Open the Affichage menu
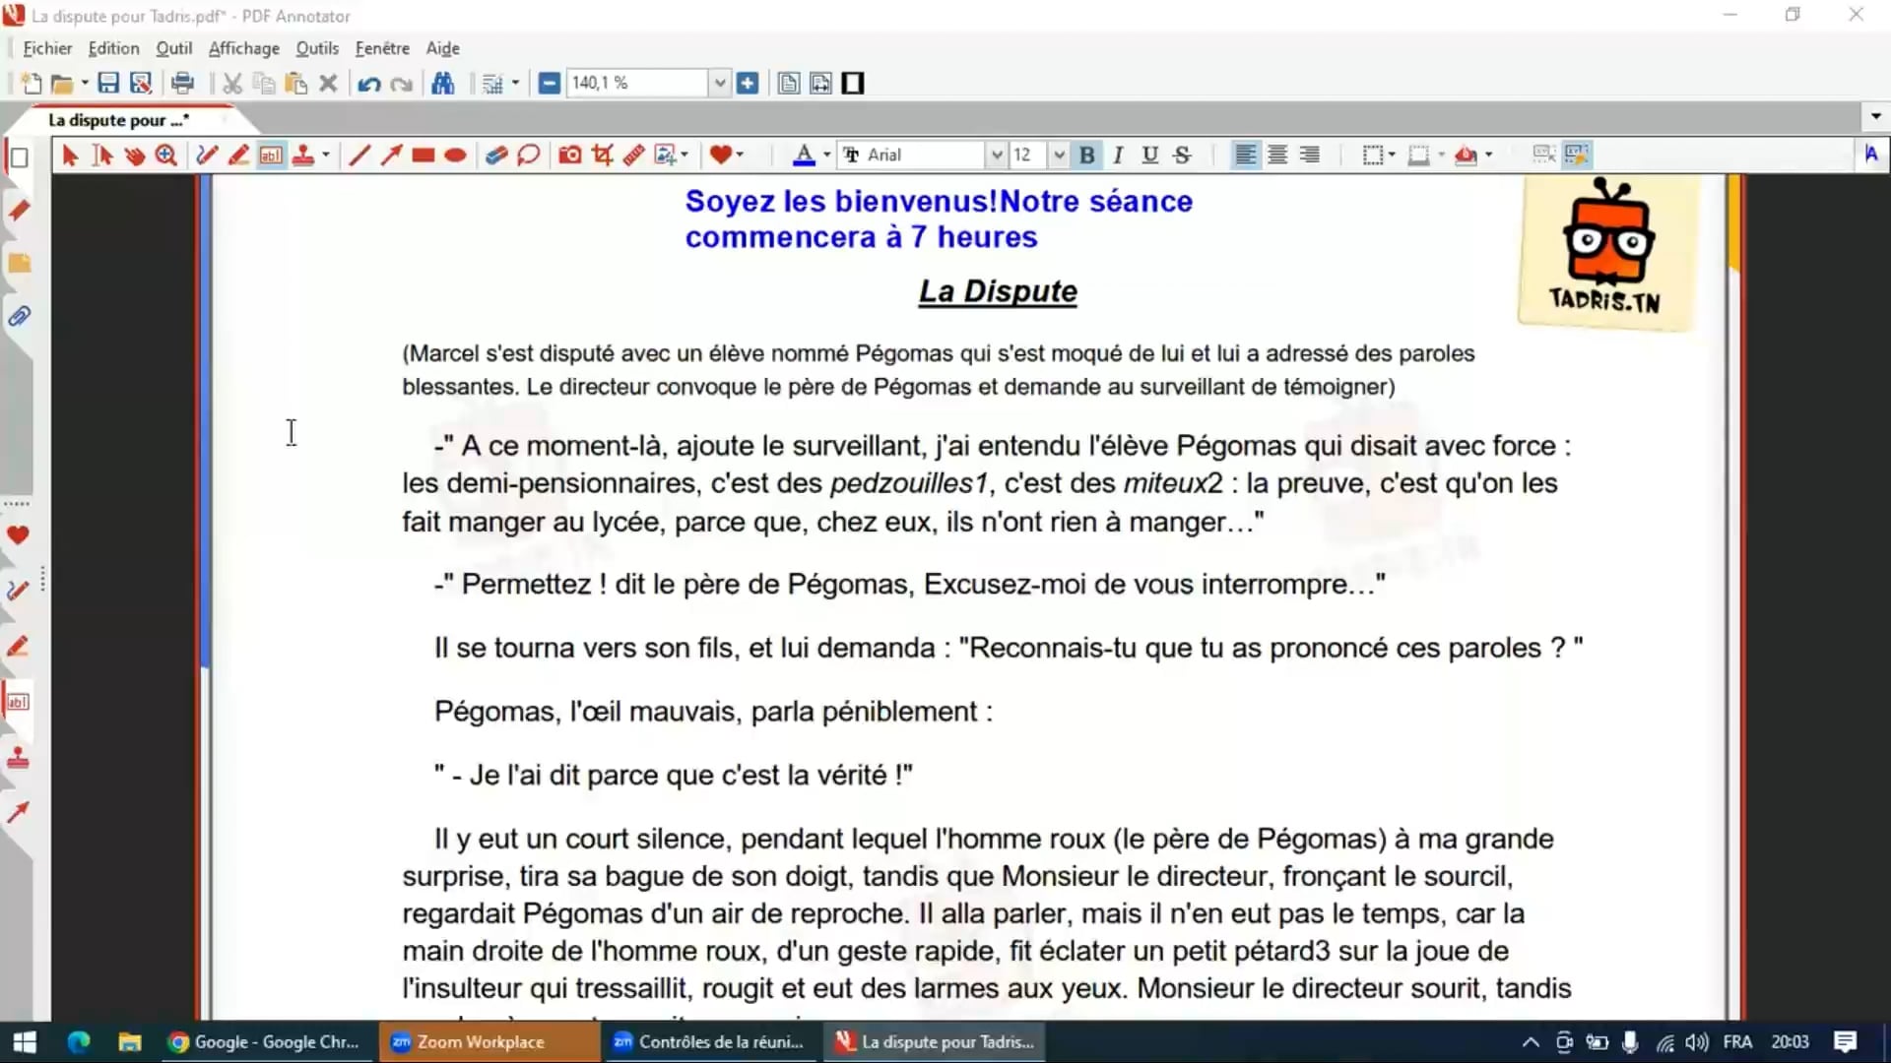1891x1063 pixels. click(x=243, y=48)
